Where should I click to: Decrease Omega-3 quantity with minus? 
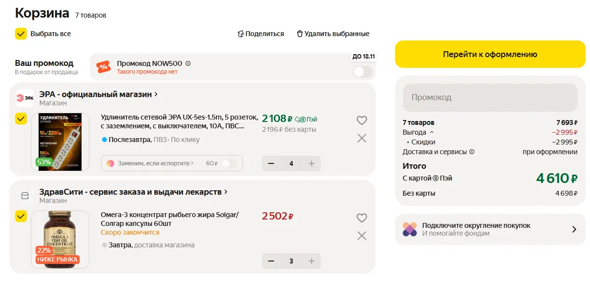[272, 261]
